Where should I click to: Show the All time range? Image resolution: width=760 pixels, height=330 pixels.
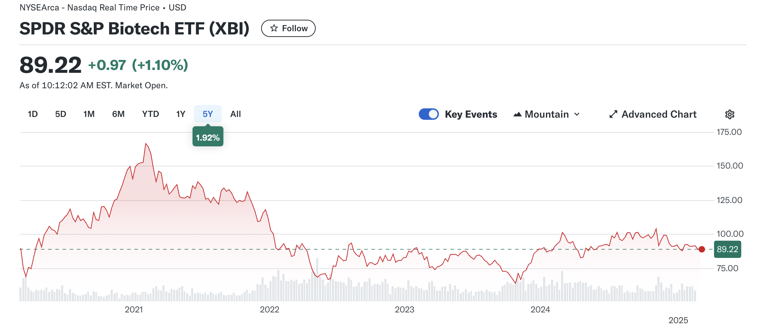236,114
